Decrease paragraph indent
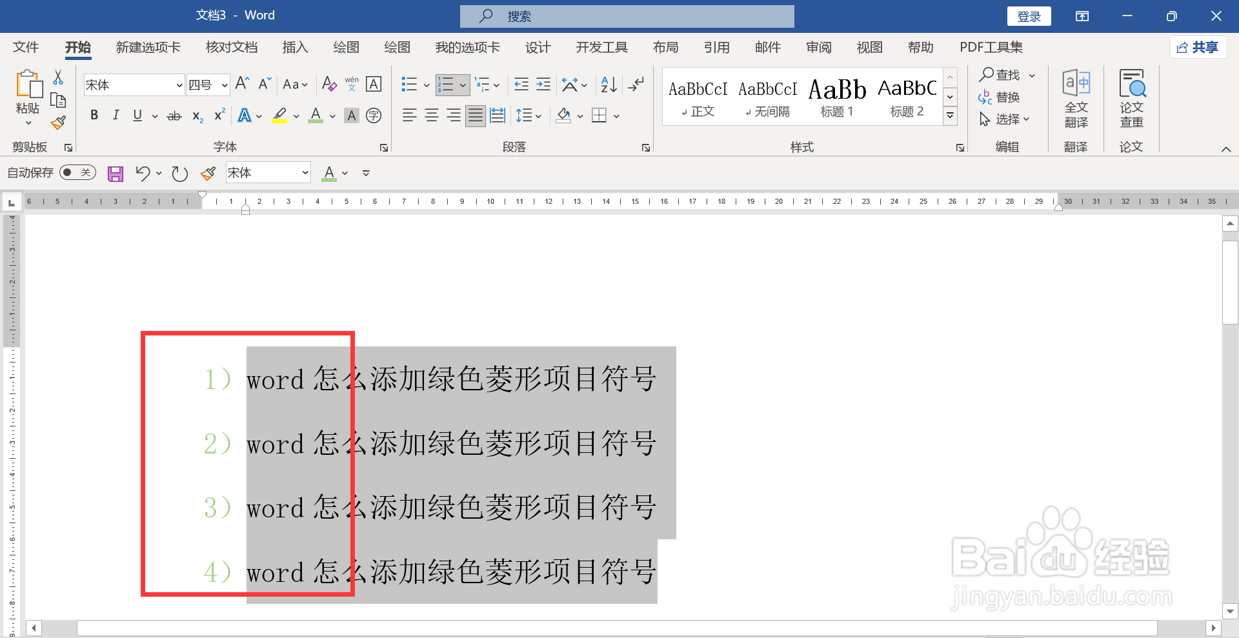 pos(521,85)
